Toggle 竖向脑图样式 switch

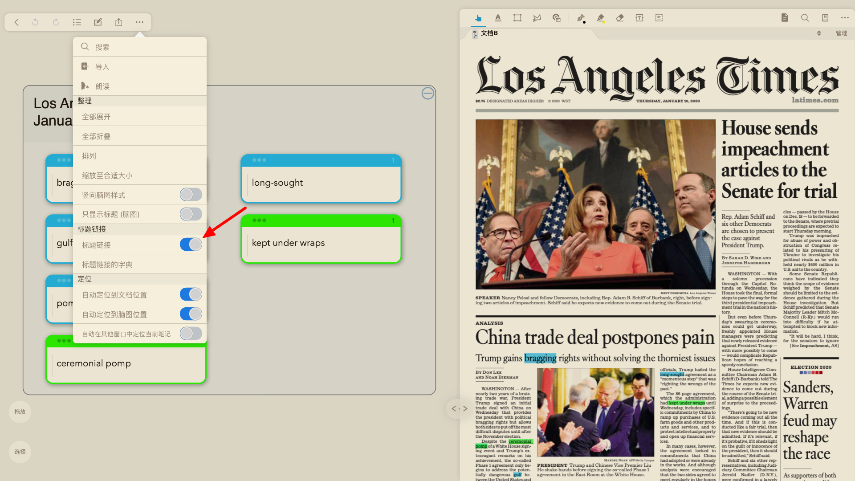[191, 195]
